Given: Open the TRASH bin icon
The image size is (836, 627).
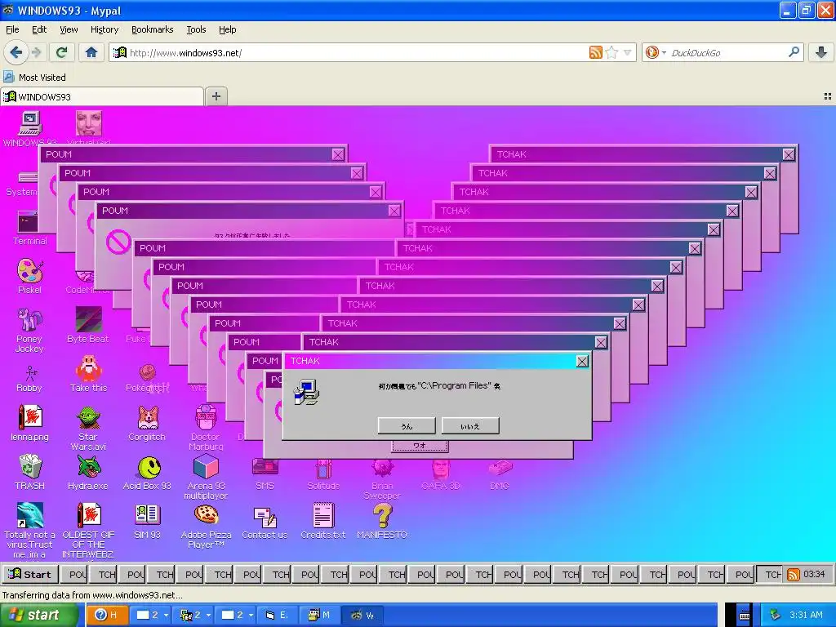Looking at the screenshot, I should pyautogui.click(x=30, y=466).
